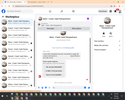125x100 pixels.
Task: Choose a sticker from the composer bar
Action: 46,87
